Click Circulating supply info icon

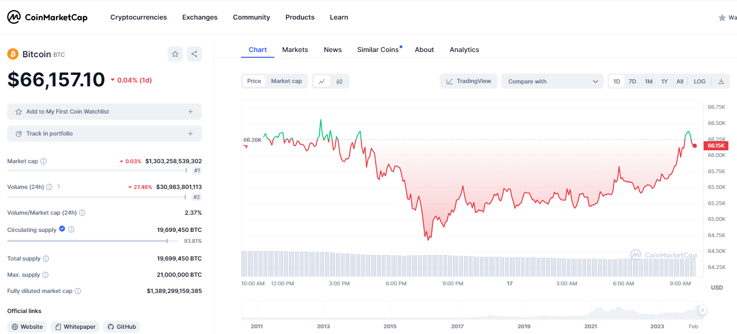pyautogui.click(x=71, y=230)
